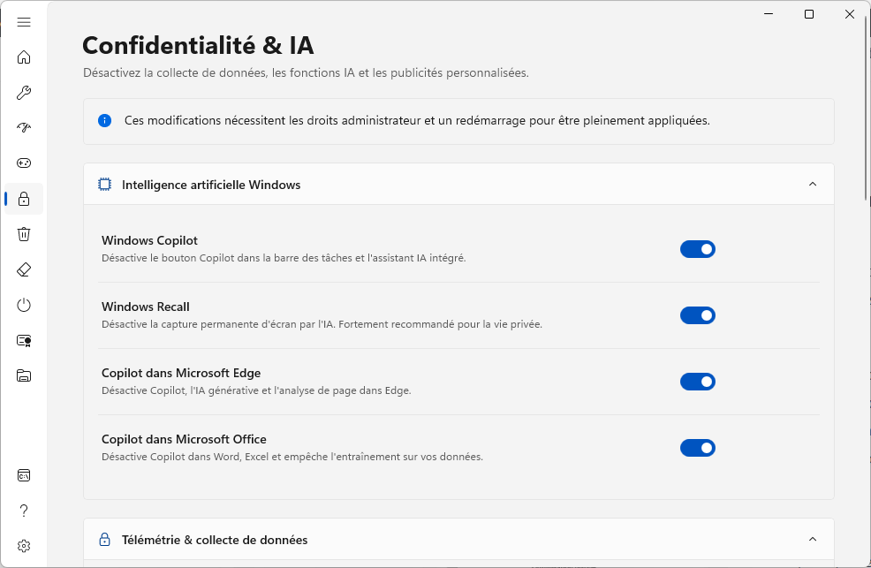Click the chip icon beside Intelligence artificielle
The width and height of the screenshot is (871, 568).
point(104,185)
